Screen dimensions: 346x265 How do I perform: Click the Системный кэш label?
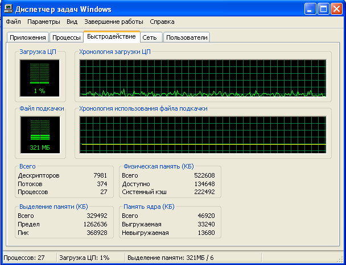145,192
